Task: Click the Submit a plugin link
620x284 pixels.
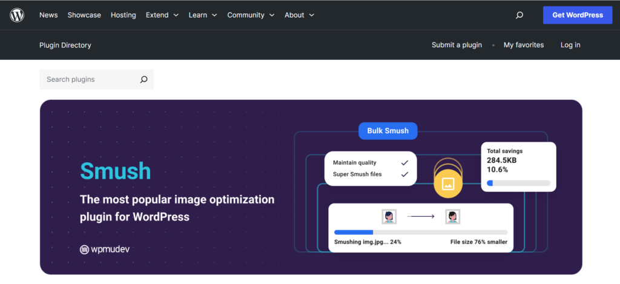Action: 457,45
